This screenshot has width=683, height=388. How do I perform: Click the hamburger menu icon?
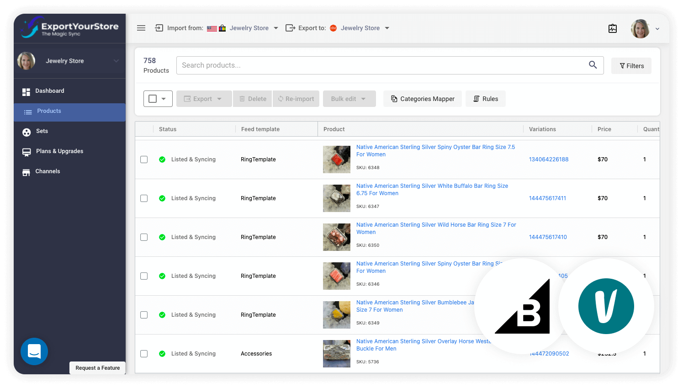point(141,28)
